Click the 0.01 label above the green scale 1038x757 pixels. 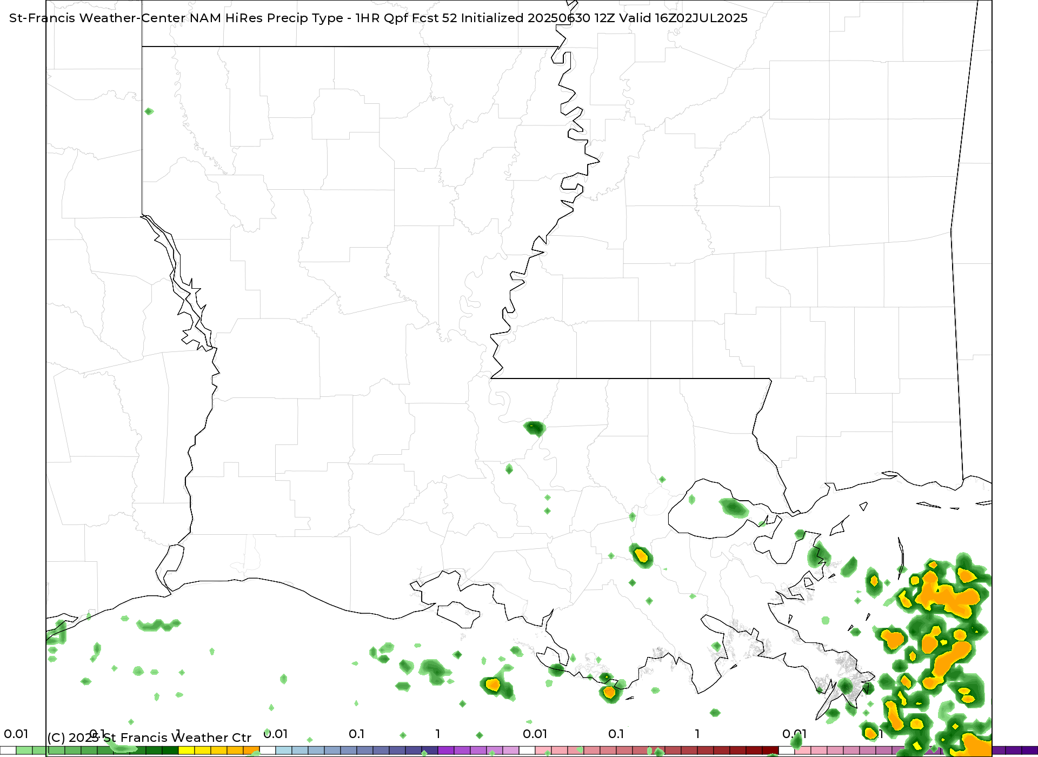pos(16,734)
